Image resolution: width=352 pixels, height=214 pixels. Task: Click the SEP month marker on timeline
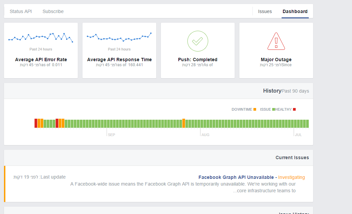pos(112,135)
